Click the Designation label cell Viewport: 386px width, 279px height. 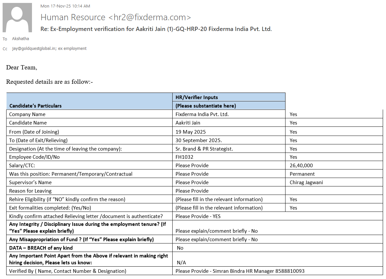(89, 149)
